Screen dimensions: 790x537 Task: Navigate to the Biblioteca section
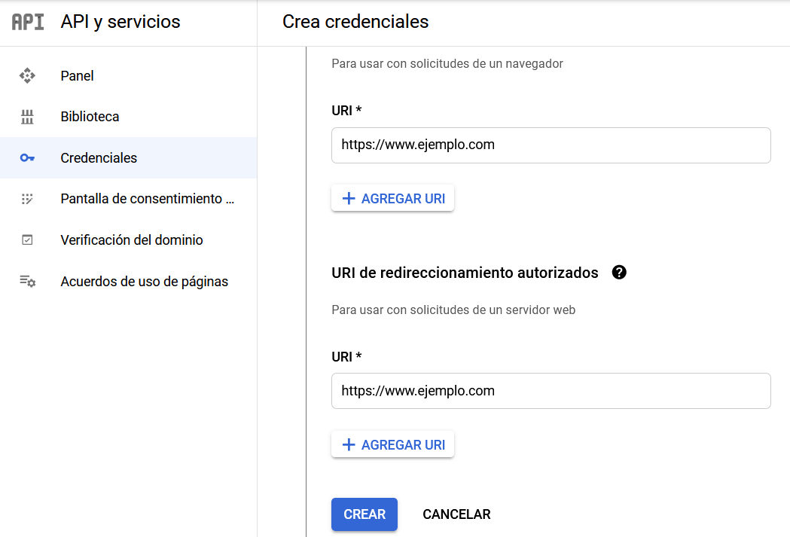point(90,116)
